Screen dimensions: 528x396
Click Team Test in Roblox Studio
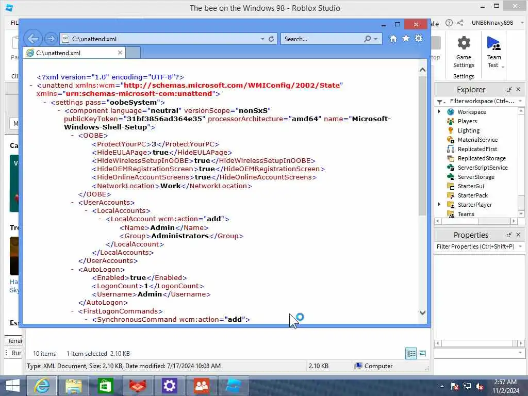click(494, 52)
